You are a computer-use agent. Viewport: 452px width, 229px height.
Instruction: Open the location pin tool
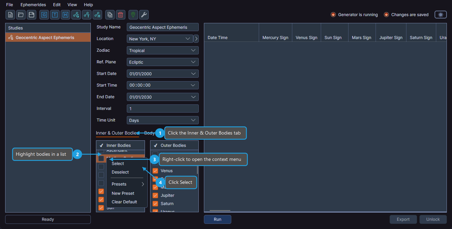pyautogui.click(x=133, y=15)
